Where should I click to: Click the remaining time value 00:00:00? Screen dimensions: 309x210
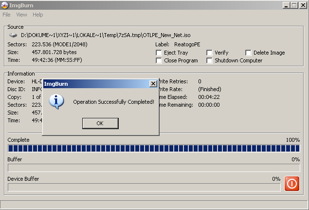(209, 105)
